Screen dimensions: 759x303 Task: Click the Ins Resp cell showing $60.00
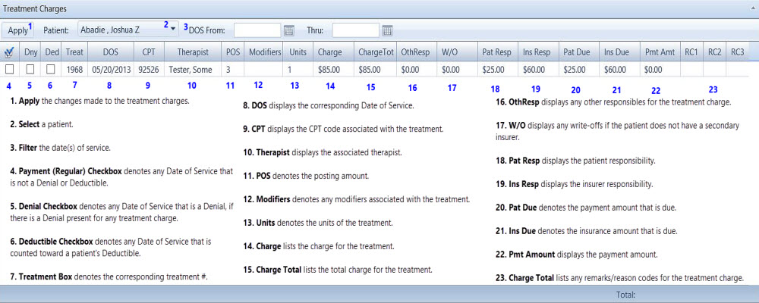(x=538, y=70)
